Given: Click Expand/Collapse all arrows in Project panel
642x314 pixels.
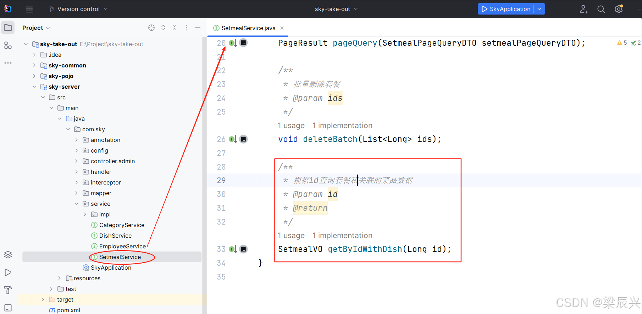Looking at the screenshot, I should (163, 28).
